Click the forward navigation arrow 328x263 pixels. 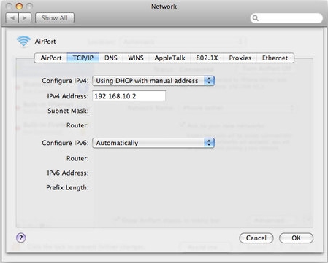pyautogui.click(x=25, y=18)
